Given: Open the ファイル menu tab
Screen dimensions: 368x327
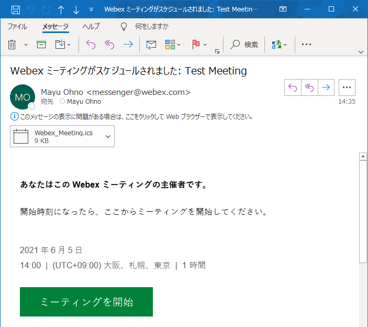Looking at the screenshot, I should click(x=17, y=27).
